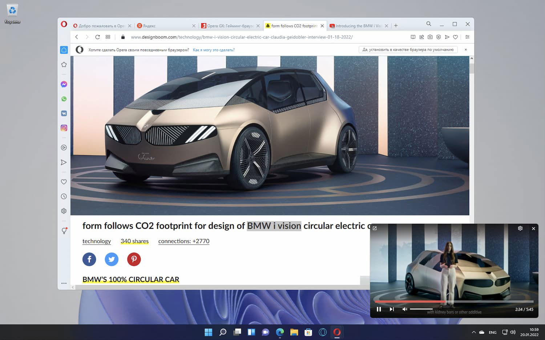The image size is (545, 340).
Task: Switch to the Яндекс tab
Action: tap(166, 26)
